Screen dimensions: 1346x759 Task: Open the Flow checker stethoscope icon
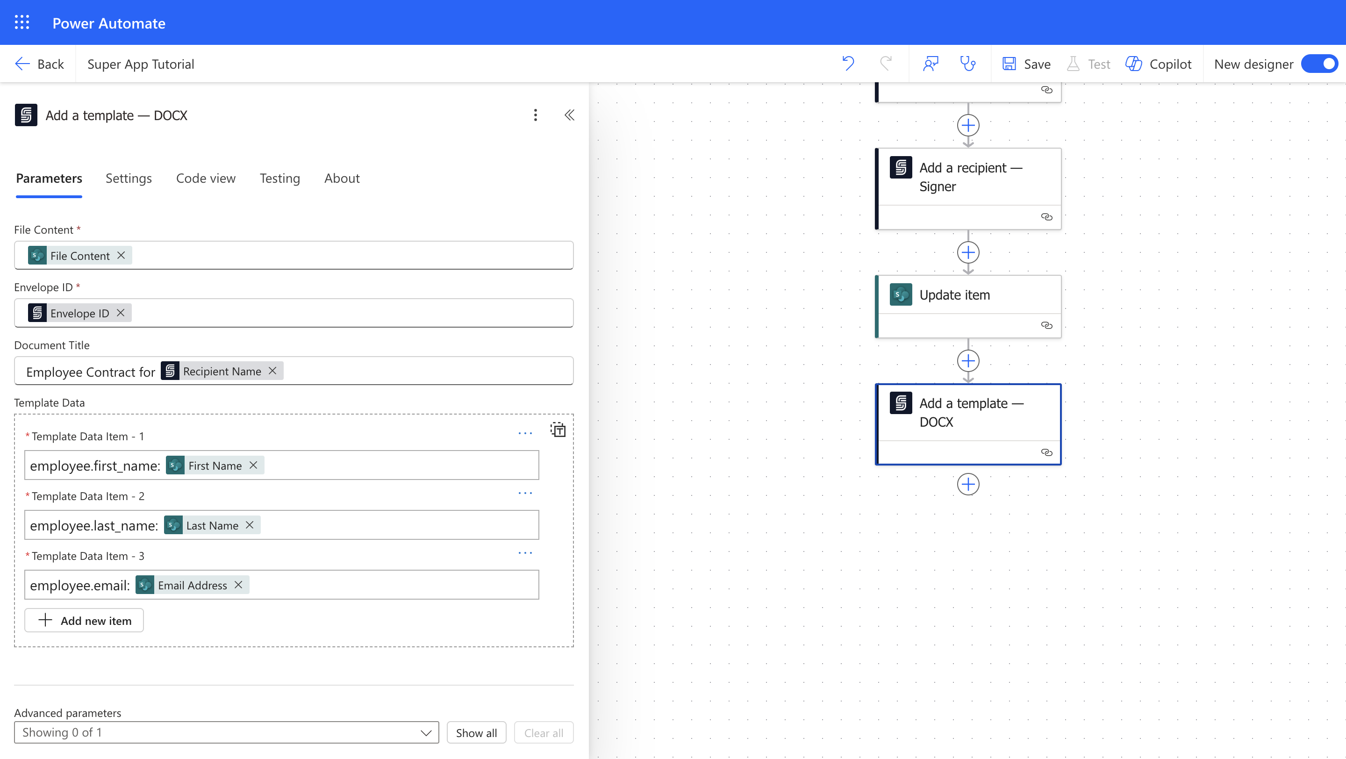tap(968, 64)
